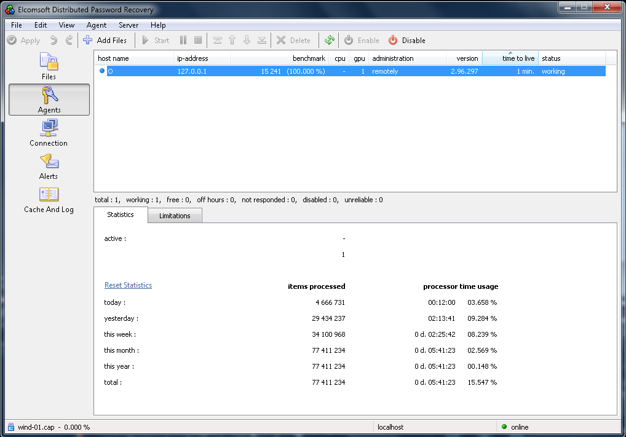626x437 pixels.
Task: Click the Start button in the toolbar
Action: click(156, 41)
